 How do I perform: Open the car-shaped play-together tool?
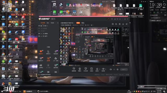[56, 59]
